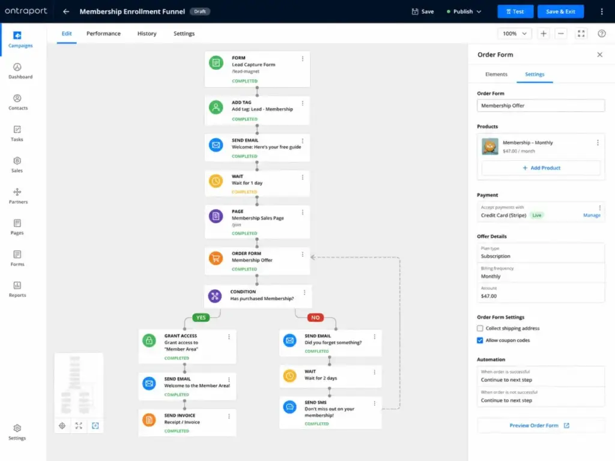Open Pages in the sidebar
This screenshot has height=461, width=615.
(17, 227)
